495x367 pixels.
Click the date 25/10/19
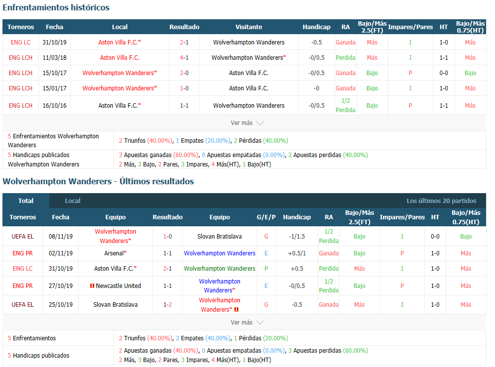(x=61, y=305)
